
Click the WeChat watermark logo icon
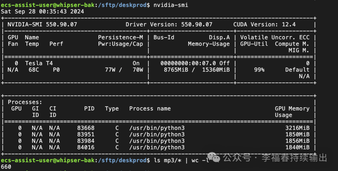point(213,158)
